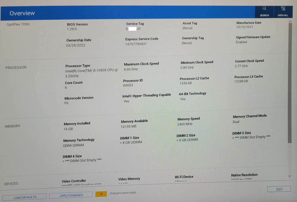The width and height of the screenshot is (297, 202).
Task: Click Microcode Version value F6
Action: pos(66,103)
